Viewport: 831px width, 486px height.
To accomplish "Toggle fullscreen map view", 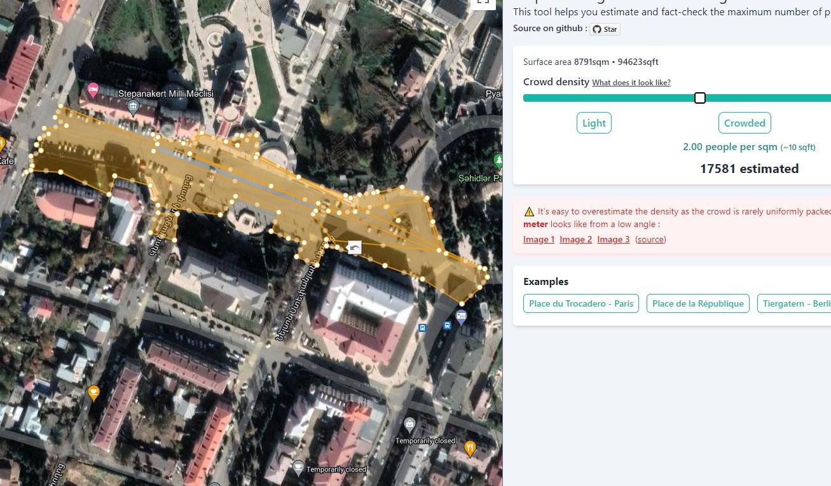I will point(483,2).
